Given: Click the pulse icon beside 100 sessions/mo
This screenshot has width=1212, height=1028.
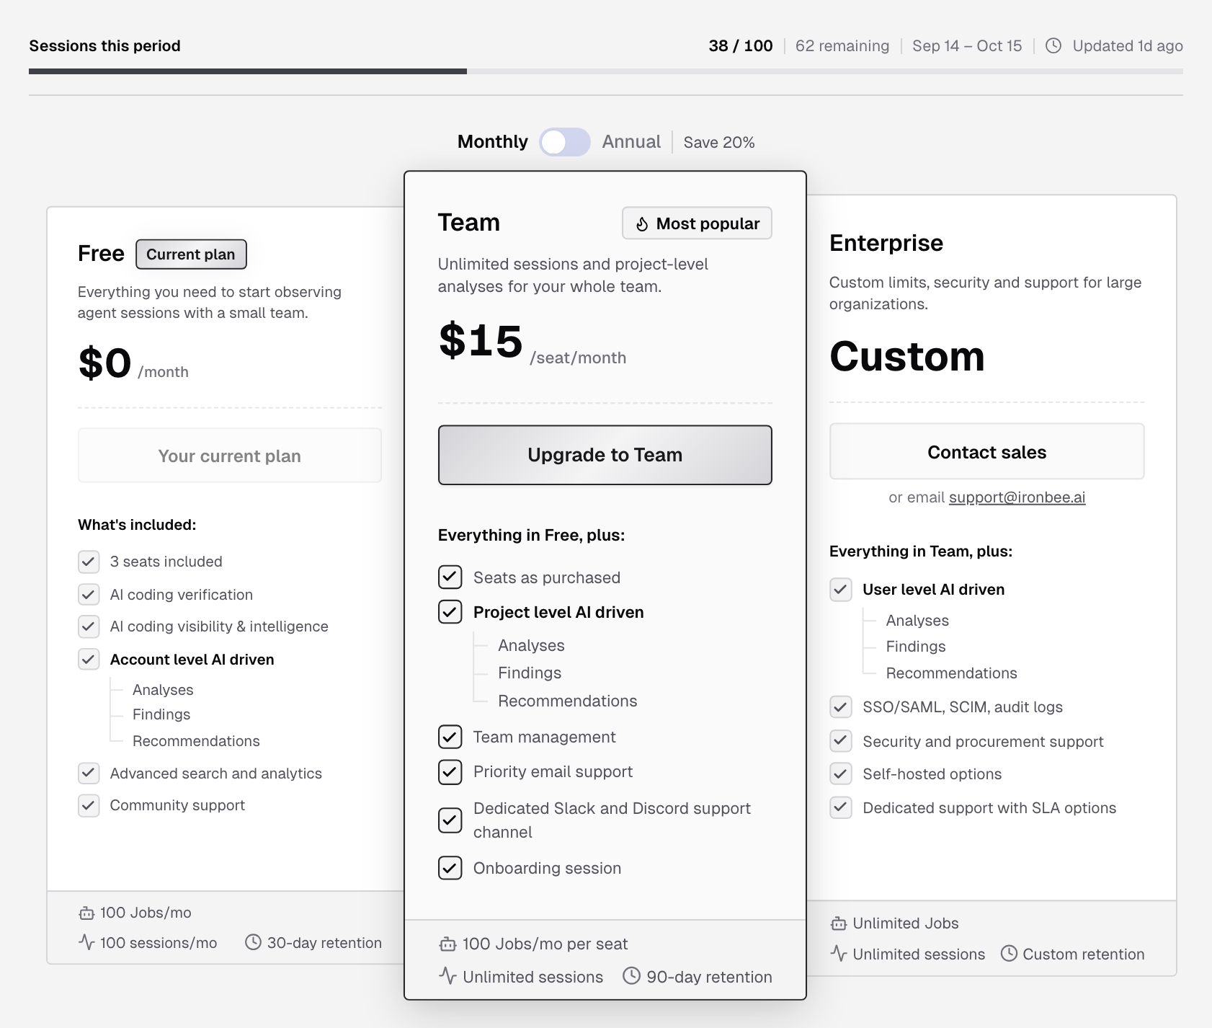Looking at the screenshot, I should tap(86, 942).
